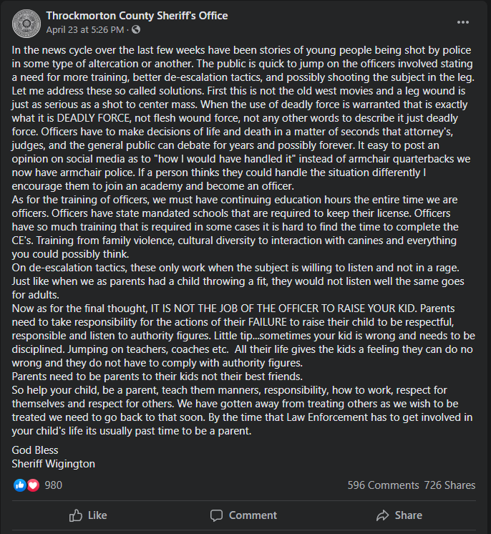Click the Sheriff Wigington signature text
Viewport: 491px width, 534px height.
click(54, 464)
